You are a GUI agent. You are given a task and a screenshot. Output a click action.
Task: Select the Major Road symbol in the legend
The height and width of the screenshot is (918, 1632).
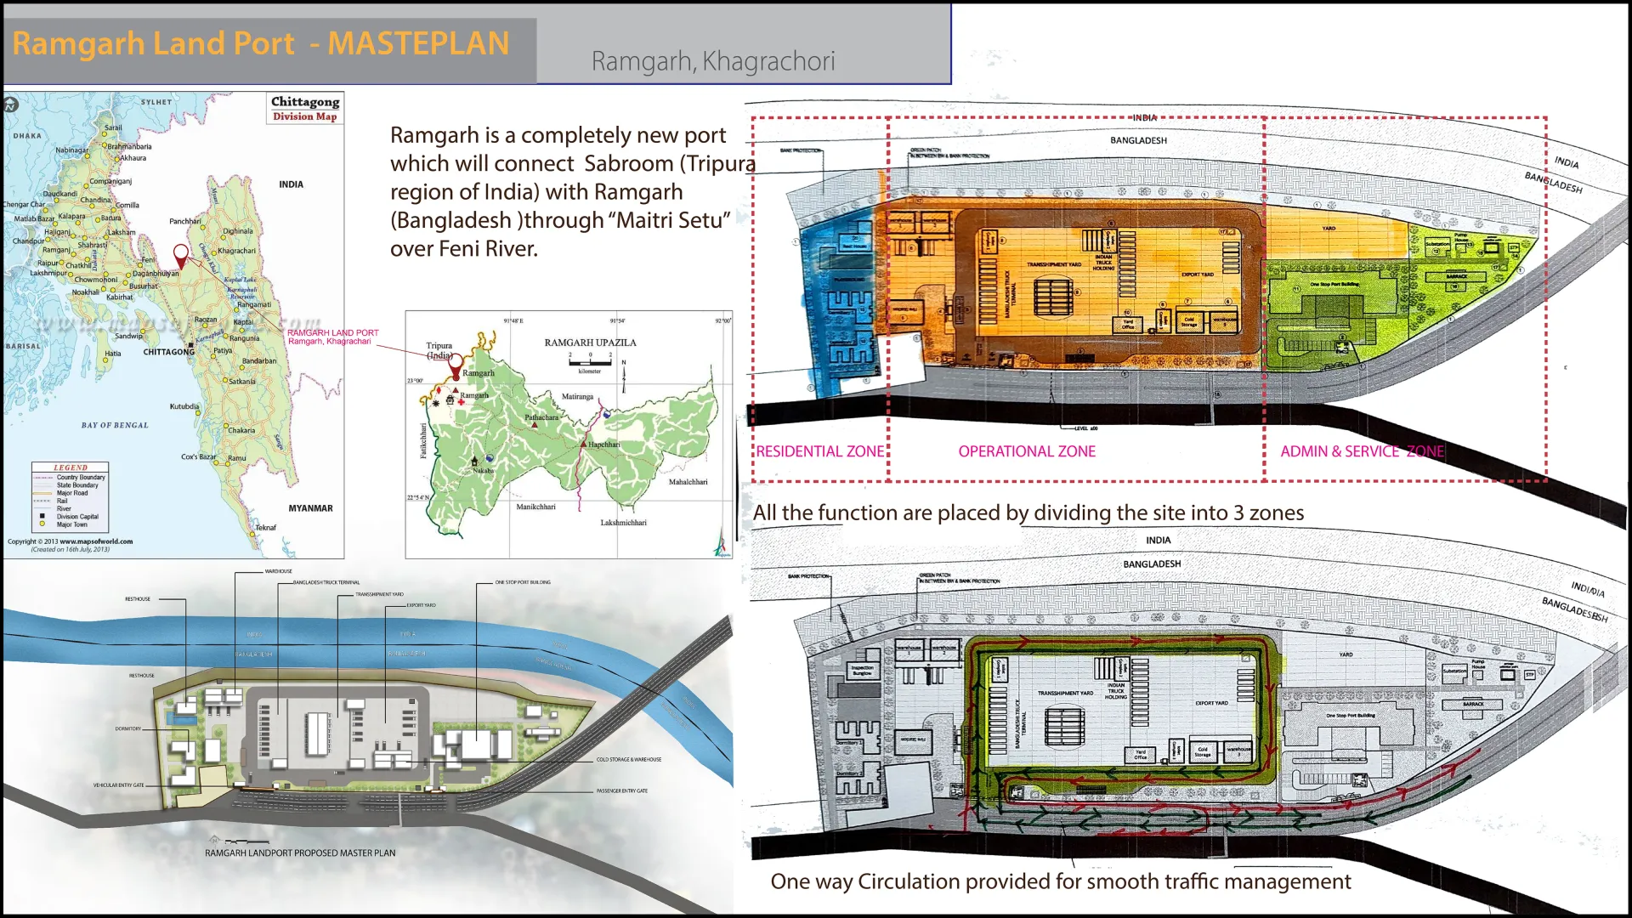42,493
